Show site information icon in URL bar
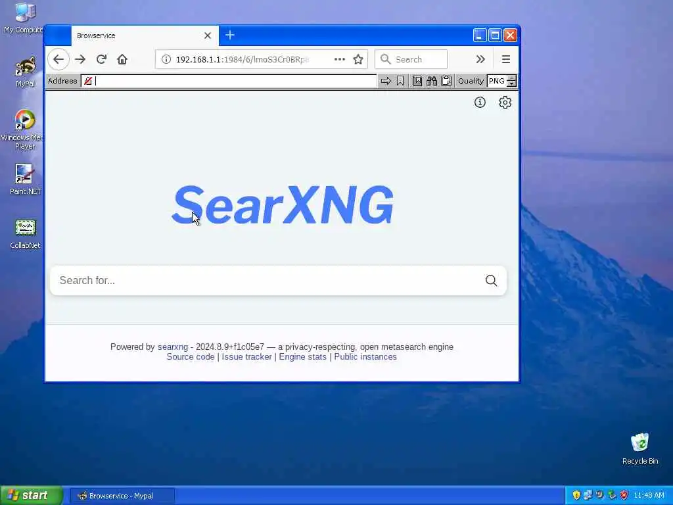 (x=166, y=59)
